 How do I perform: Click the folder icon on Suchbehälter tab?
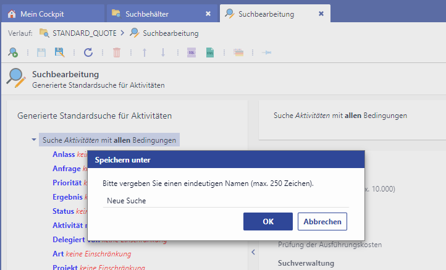coord(116,14)
